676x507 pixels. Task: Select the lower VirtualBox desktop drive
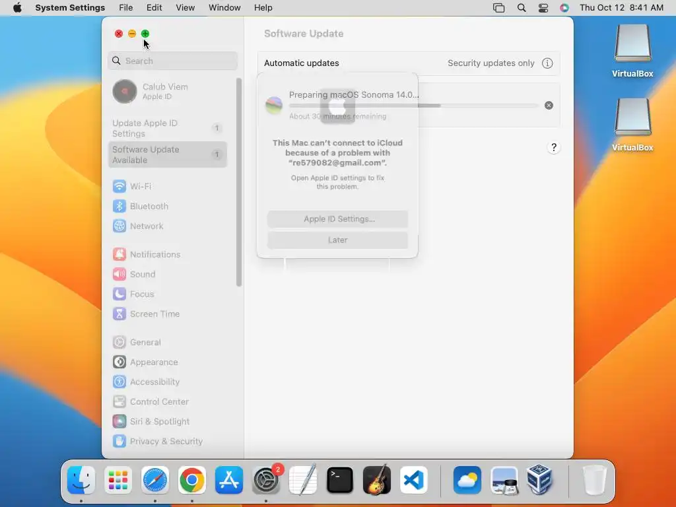(x=632, y=125)
